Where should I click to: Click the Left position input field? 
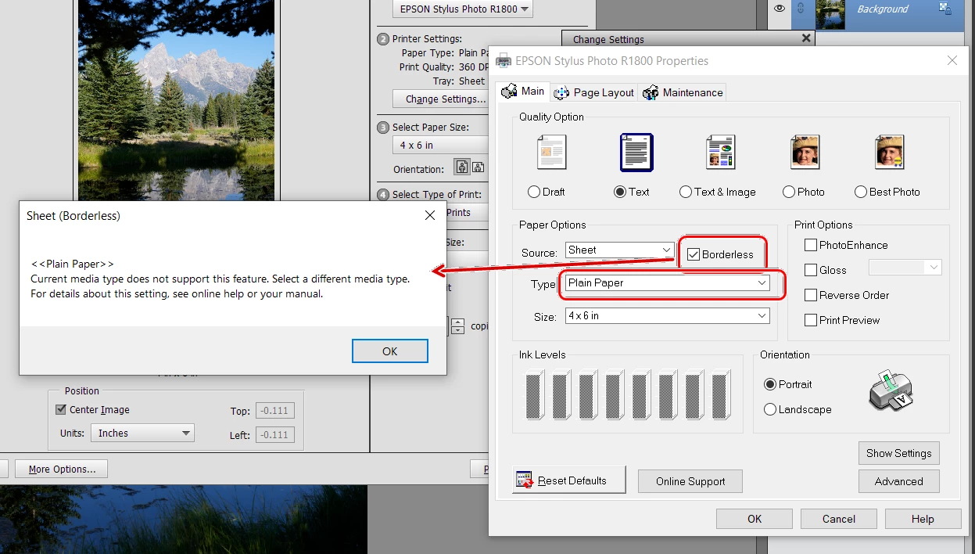(275, 435)
